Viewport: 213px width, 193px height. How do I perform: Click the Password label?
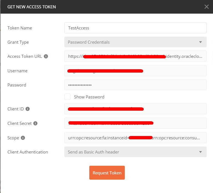(x=17, y=85)
